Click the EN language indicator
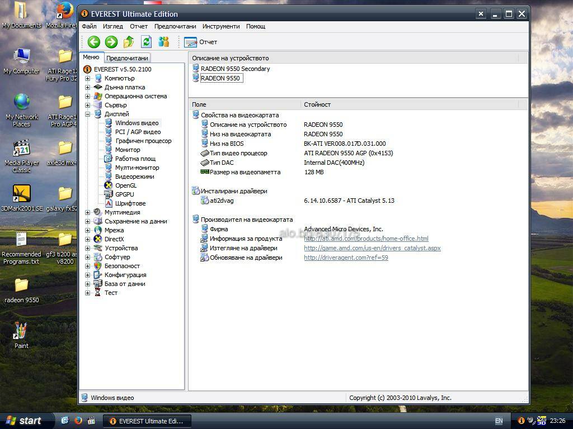The image size is (573, 429). point(499,421)
